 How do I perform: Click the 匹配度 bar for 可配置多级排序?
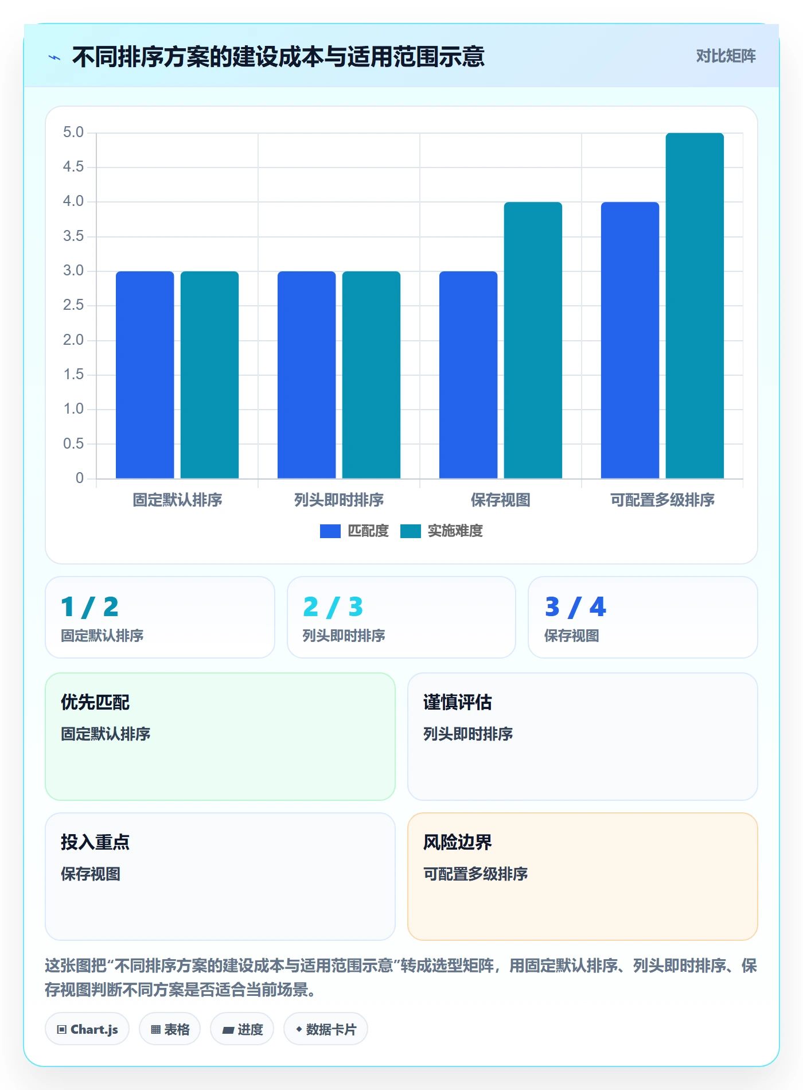(630, 340)
